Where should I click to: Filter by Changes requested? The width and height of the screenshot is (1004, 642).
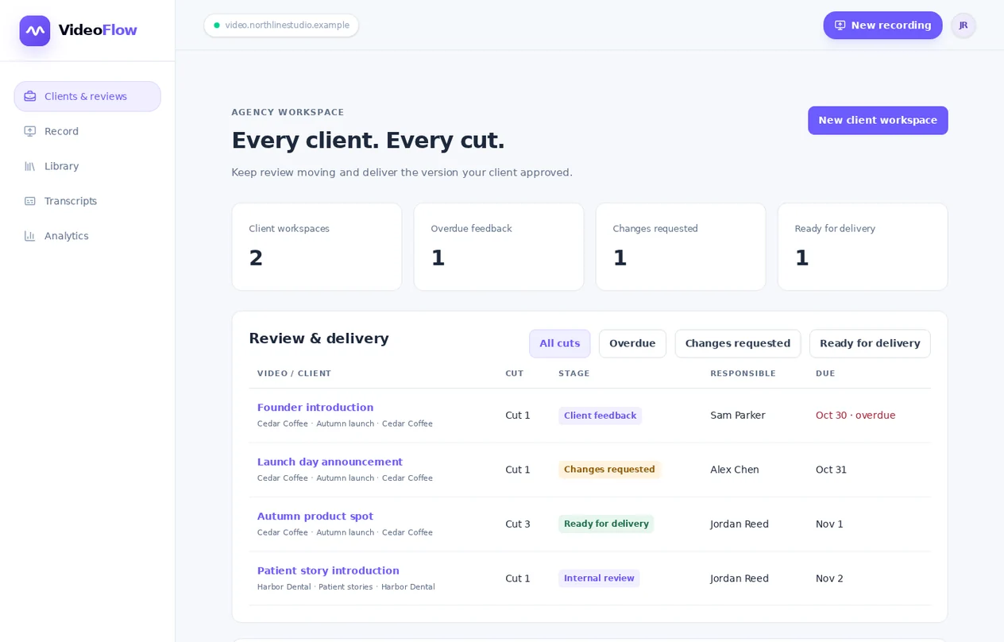[x=738, y=343]
